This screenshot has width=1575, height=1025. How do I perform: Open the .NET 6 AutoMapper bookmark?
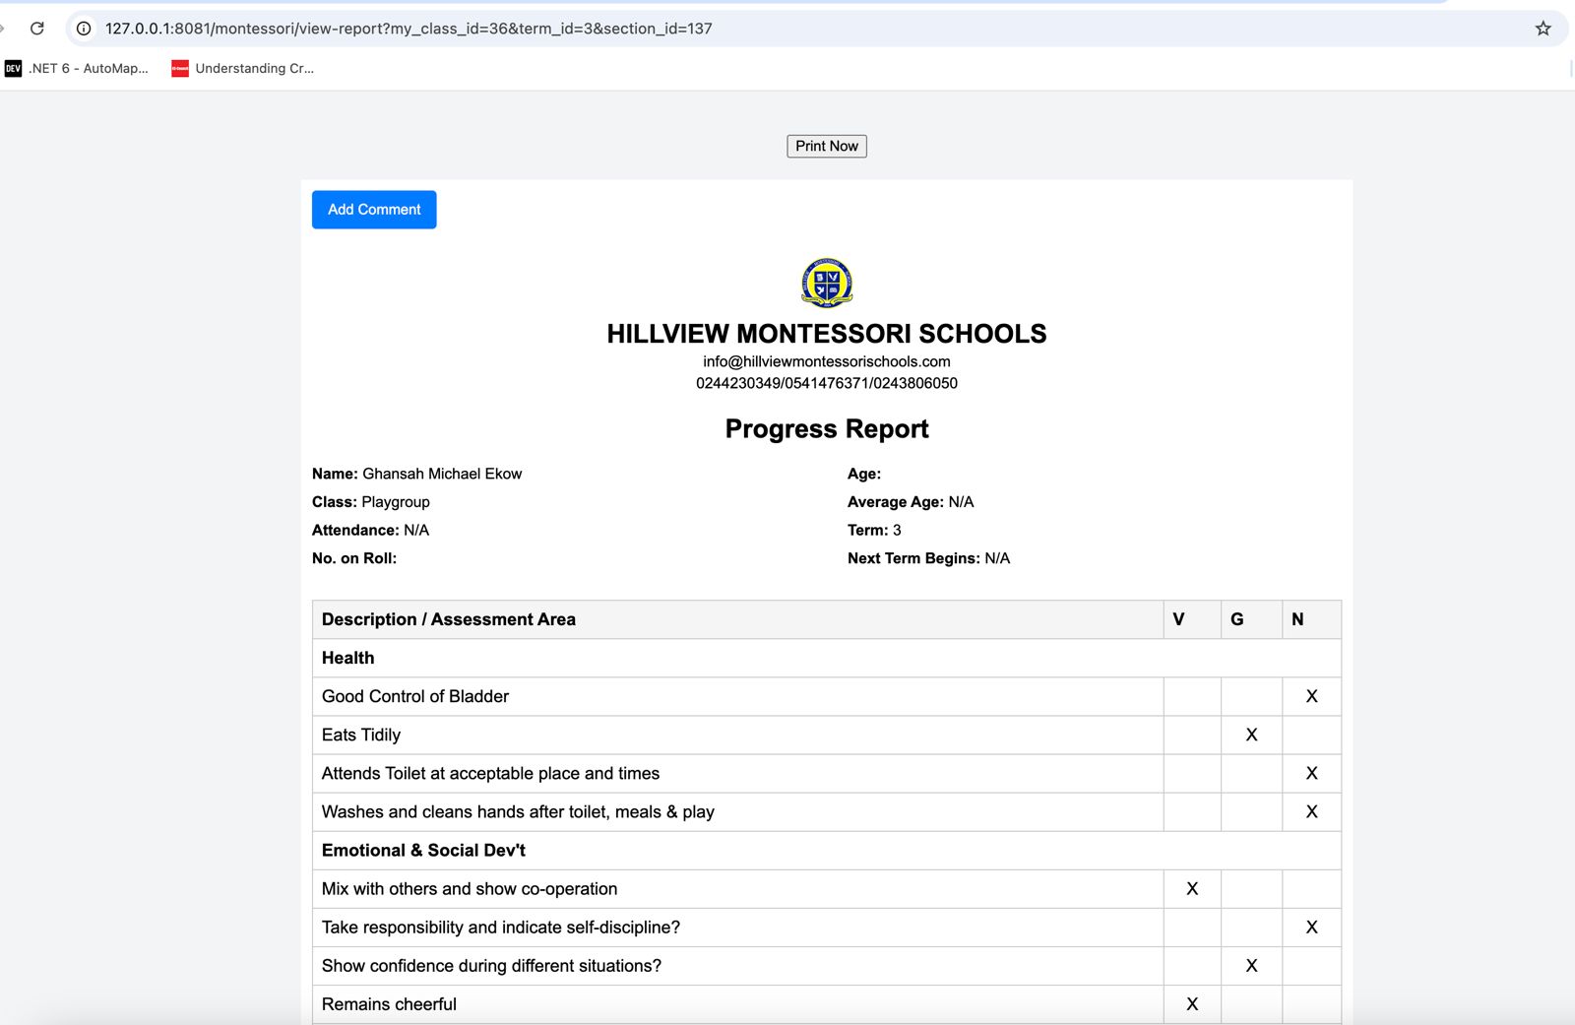[77, 68]
